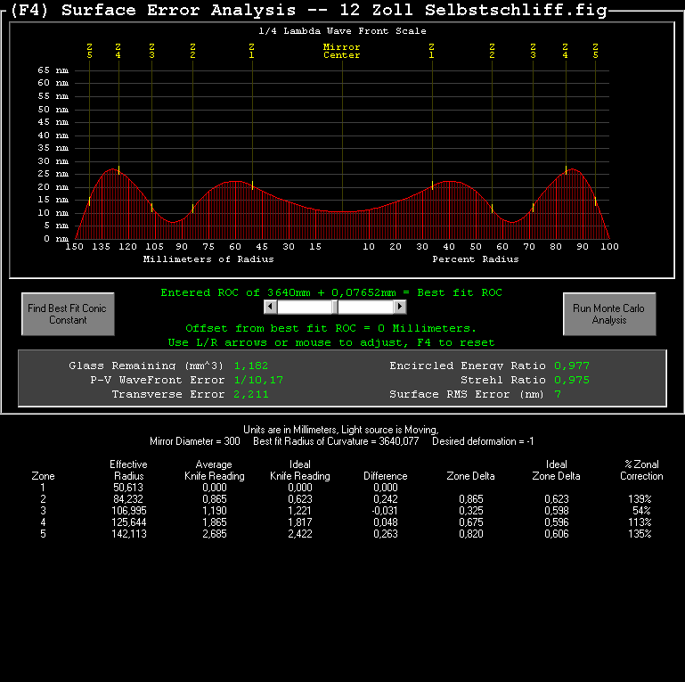Viewport: 685px width, 682px height.
Task: Click the rightmost Z5 zone marker
Action: 595,51
